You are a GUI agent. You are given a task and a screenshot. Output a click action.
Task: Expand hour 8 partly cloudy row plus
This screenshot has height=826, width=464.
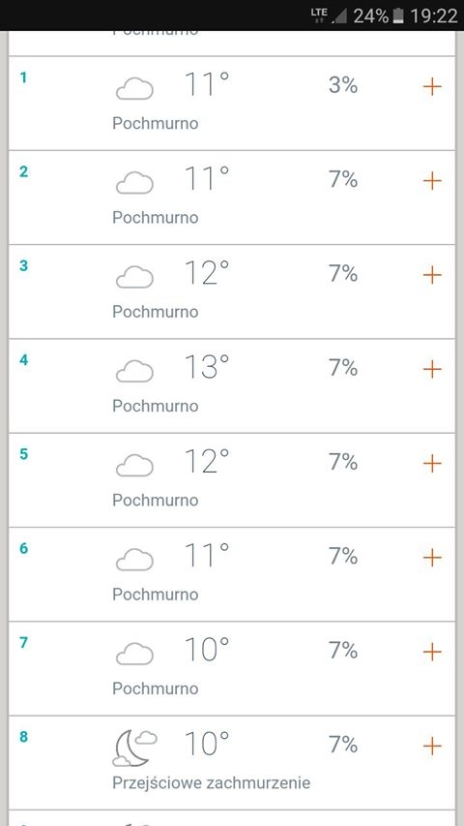tap(432, 746)
